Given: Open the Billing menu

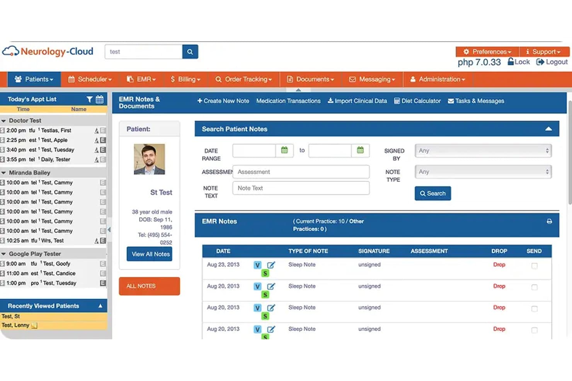Looking at the screenshot, I should tap(186, 79).
